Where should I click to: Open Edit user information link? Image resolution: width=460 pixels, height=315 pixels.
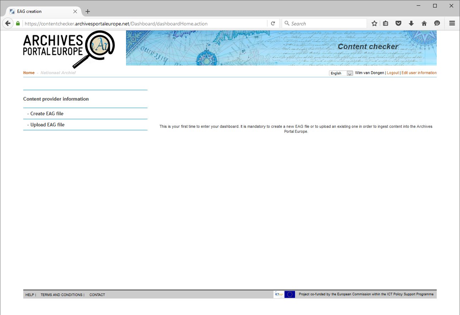tap(419, 73)
